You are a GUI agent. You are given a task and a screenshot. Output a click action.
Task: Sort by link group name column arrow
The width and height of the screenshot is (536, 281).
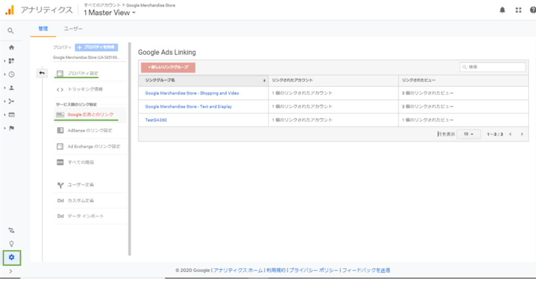[x=264, y=80]
